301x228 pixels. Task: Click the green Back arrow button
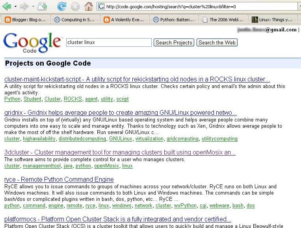[x=7, y=6]
